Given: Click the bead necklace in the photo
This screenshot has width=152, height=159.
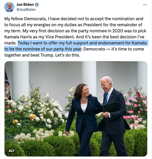Looking at the screenshot, I should [84, 100].
